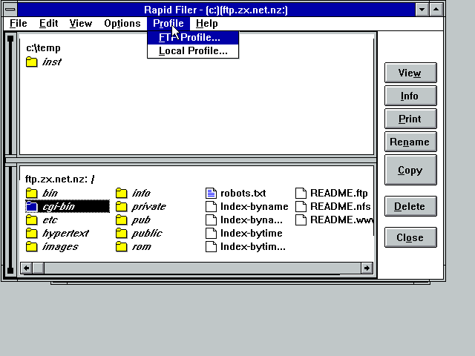The width and height of the screenshot is (475, 356).
Task: Choose Local Profile... from the menu
Action: tap(193, 51)
